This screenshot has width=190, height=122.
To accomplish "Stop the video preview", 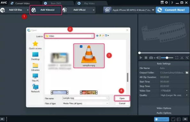I will 146,58.
